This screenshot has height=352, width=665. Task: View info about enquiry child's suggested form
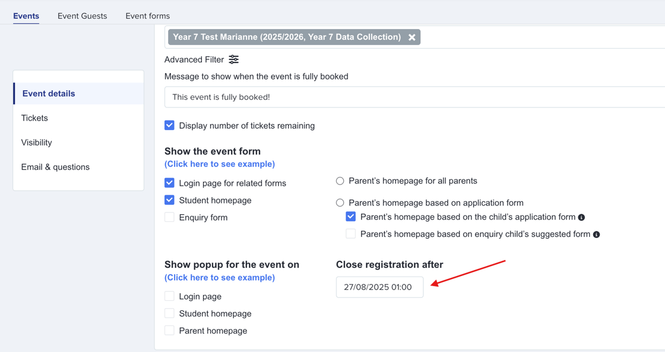pos(596,234)
